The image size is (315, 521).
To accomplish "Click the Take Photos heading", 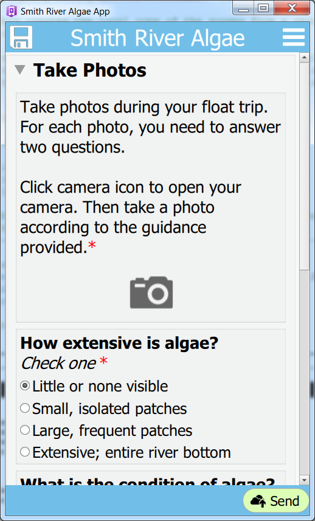I will [90, 70].
